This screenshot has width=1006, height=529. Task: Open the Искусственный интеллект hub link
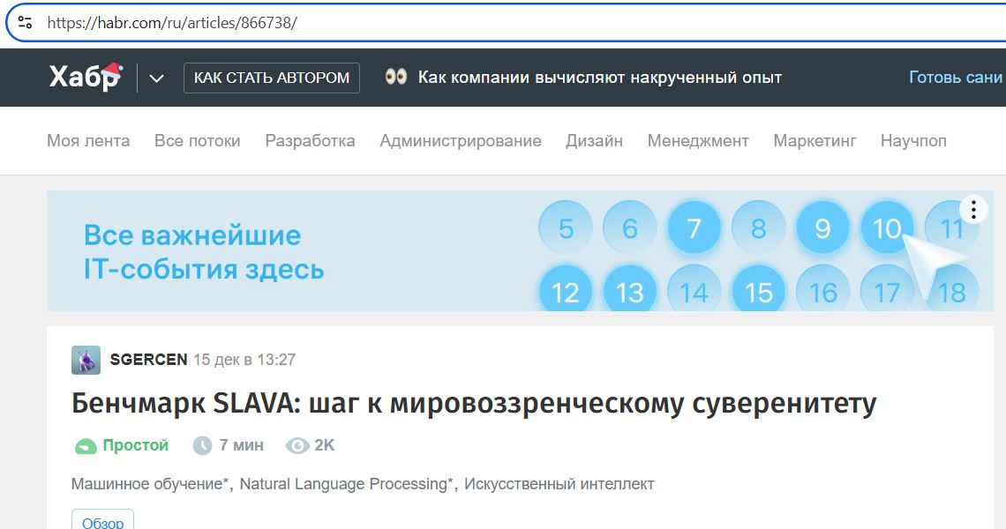click(559, 484)
